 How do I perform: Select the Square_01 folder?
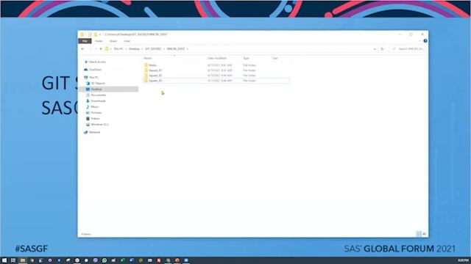(x=155, y=70)
